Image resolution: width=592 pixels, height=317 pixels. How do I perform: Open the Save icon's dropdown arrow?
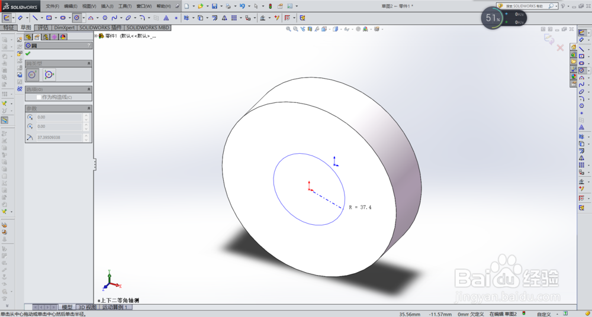point(220,6)
